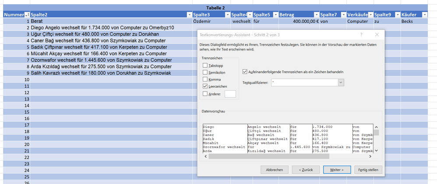The height and width of the screenshot is (184, 437).
Task: Enable the Tabstopp delimiter checkbox
Action: tap(205, 66)
